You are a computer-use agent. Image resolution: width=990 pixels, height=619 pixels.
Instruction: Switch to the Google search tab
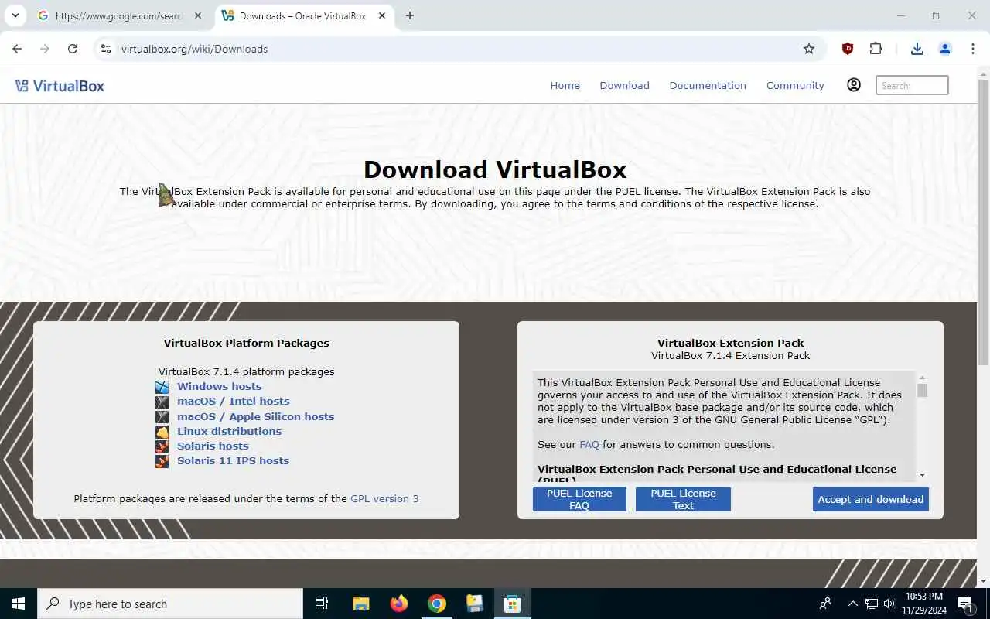tap(120, 15)
